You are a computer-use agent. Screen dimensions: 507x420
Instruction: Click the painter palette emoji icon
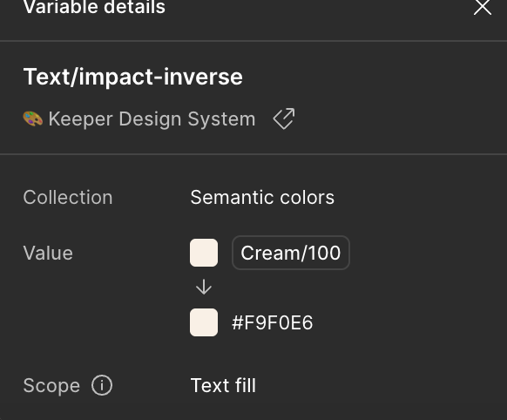tap(32, 119)
